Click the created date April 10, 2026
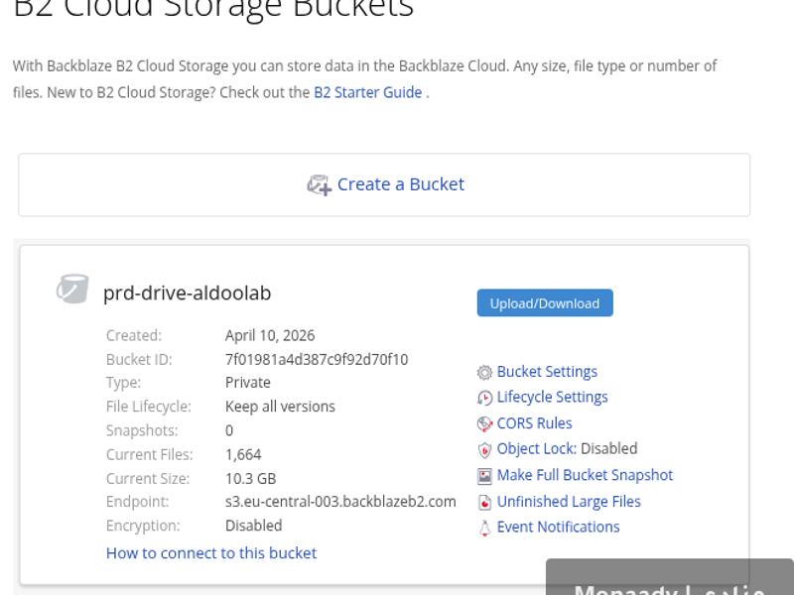Image resolution: width=794 pixels, height=595 pixels. point(270,335)
